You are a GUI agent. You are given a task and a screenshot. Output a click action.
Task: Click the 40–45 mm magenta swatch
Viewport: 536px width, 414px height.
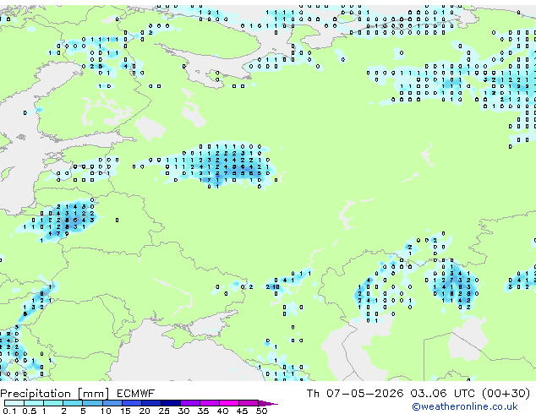228,403
